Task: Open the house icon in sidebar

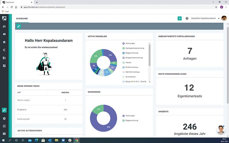Action: point(4,42)
